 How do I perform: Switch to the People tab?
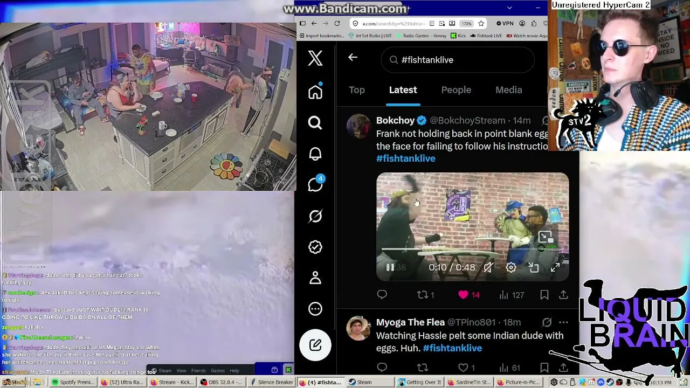pos(456,90)
